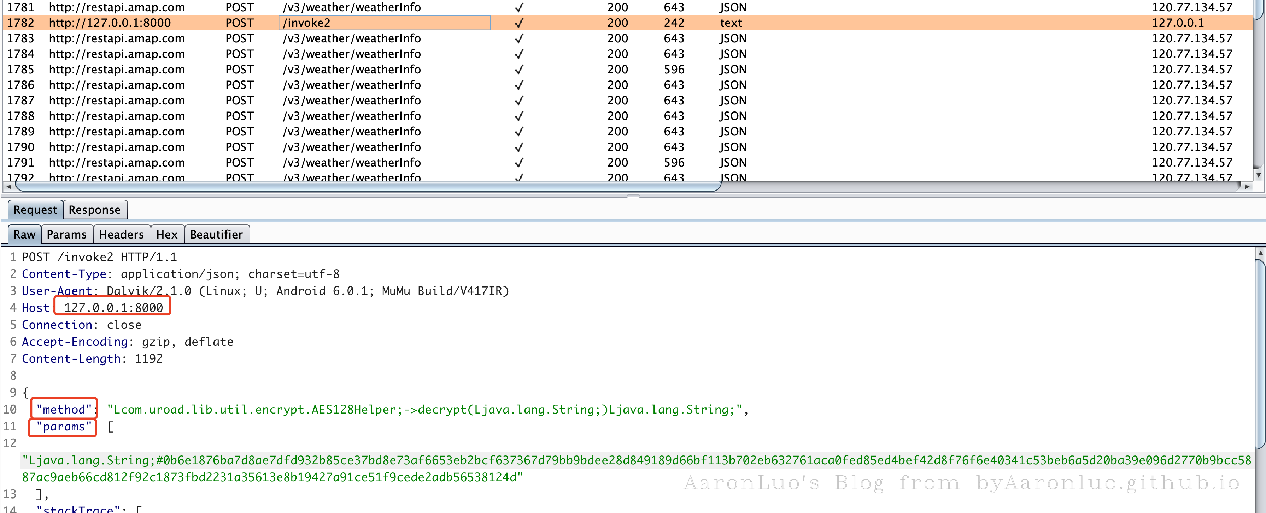Click horizontal scrollbar left arrow
This screenshot has height=513, width=1266.
(8, 187)
